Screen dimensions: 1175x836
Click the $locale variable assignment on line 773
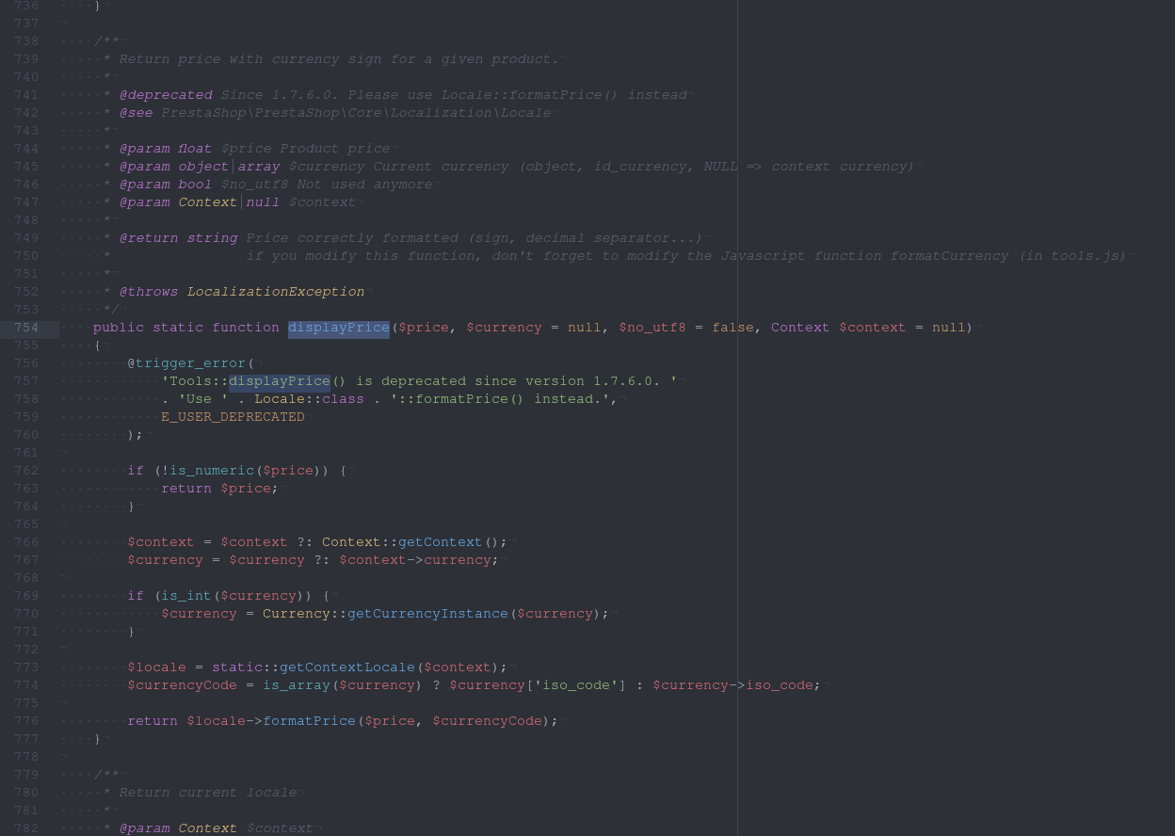[157, 667]
